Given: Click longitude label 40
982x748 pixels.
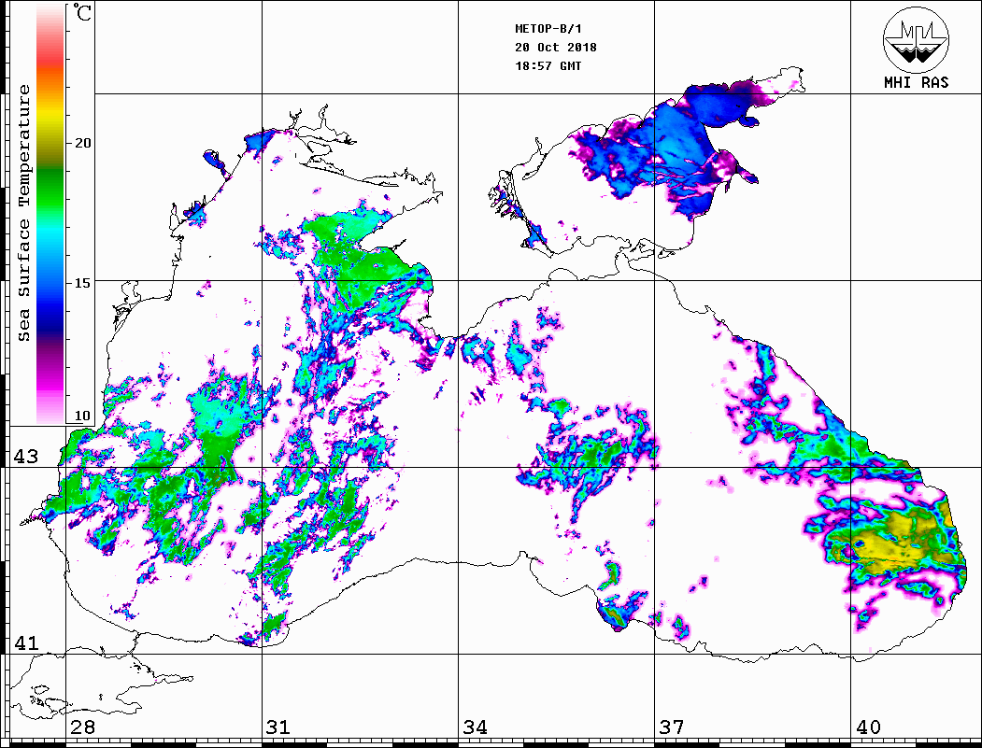Looking at the screenshot, I should [868, 727].
